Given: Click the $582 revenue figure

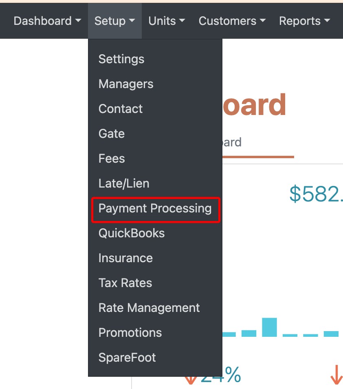Looking at the screenshot, I should coord(316,194).
